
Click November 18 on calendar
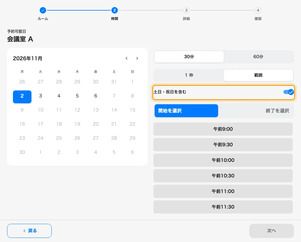pos(59,124)
